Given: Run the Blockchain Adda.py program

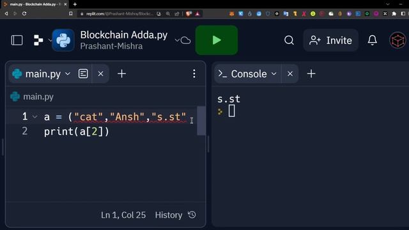Looking at the screenshot, I should point(217,40).
